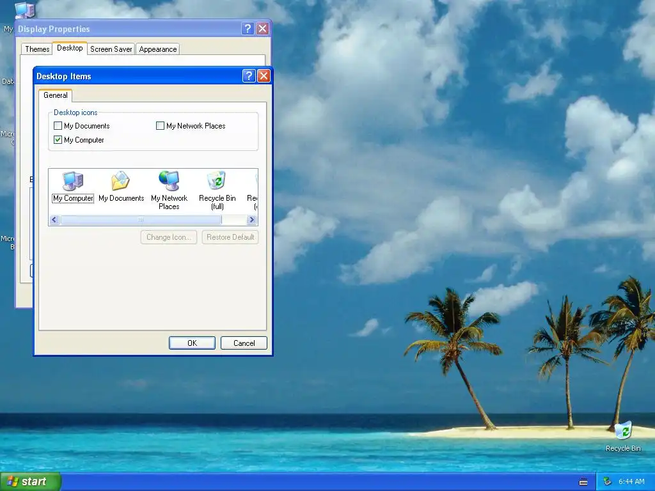Click the icon list right scroll arrow
The width and height of the screenshot is (655, 491).
[251, 220]
